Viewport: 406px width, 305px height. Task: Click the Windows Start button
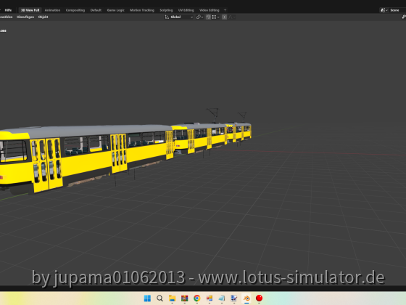point(147,298)
